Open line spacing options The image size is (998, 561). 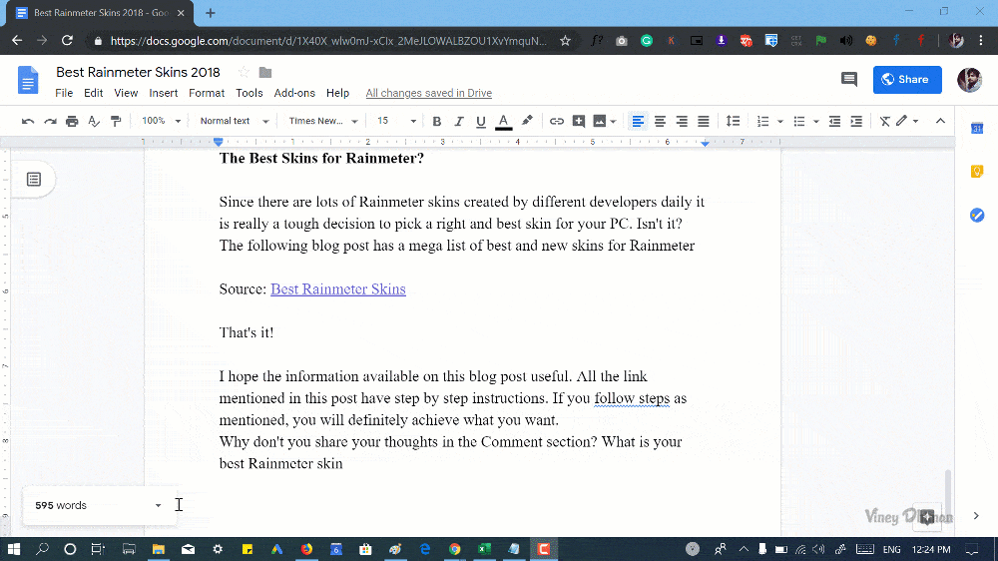pos(733,121)
